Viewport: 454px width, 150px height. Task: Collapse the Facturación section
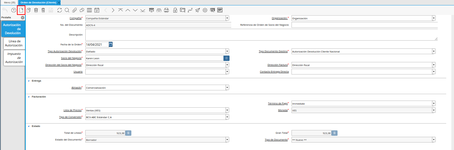(x=28, y=97)
